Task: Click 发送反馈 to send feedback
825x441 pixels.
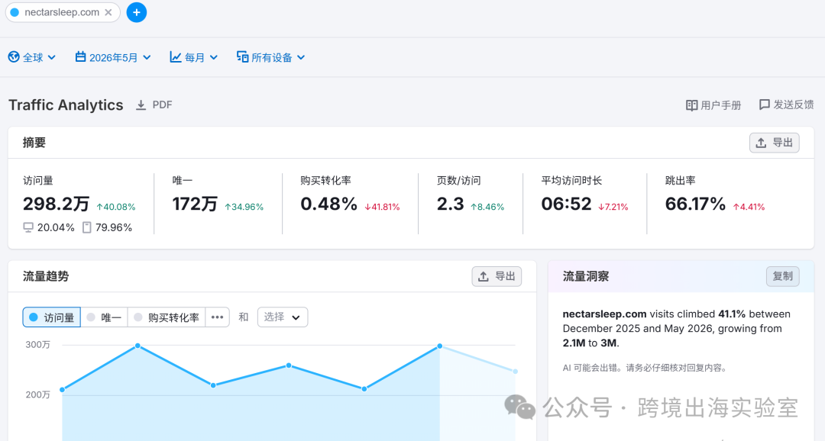Action: (x=786, y=105)
